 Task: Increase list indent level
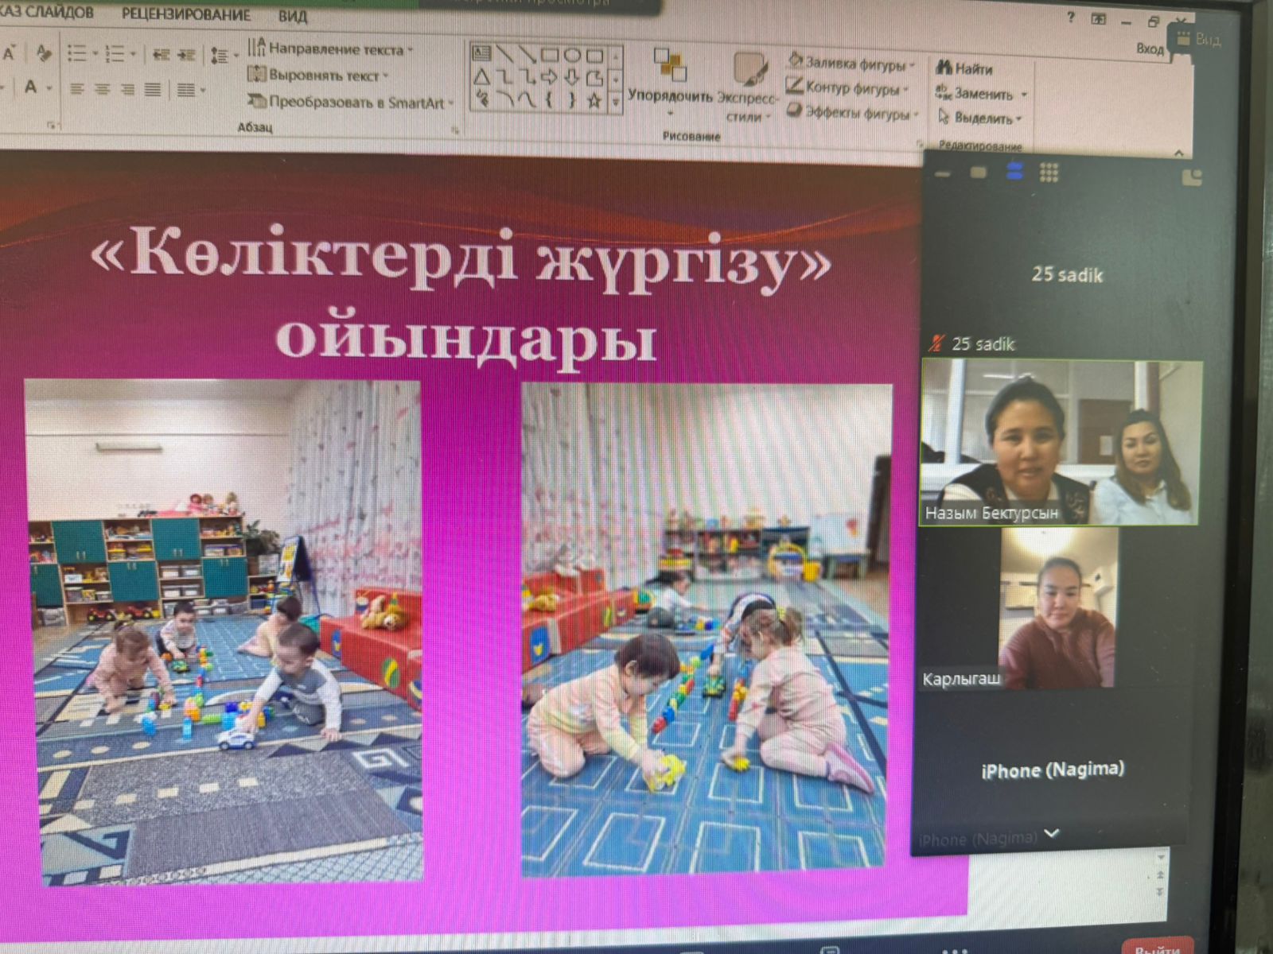click(186, 54)
